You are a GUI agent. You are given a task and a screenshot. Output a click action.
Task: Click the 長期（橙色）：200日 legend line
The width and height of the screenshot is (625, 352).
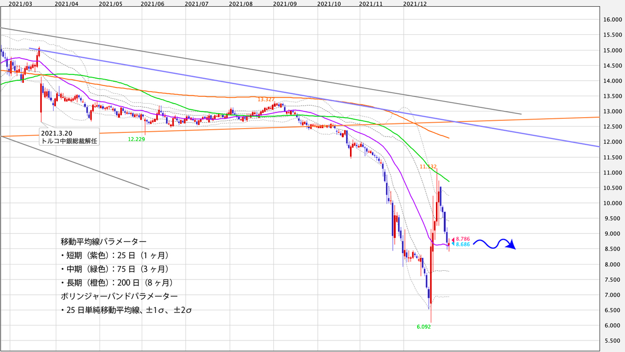point(117,282)
